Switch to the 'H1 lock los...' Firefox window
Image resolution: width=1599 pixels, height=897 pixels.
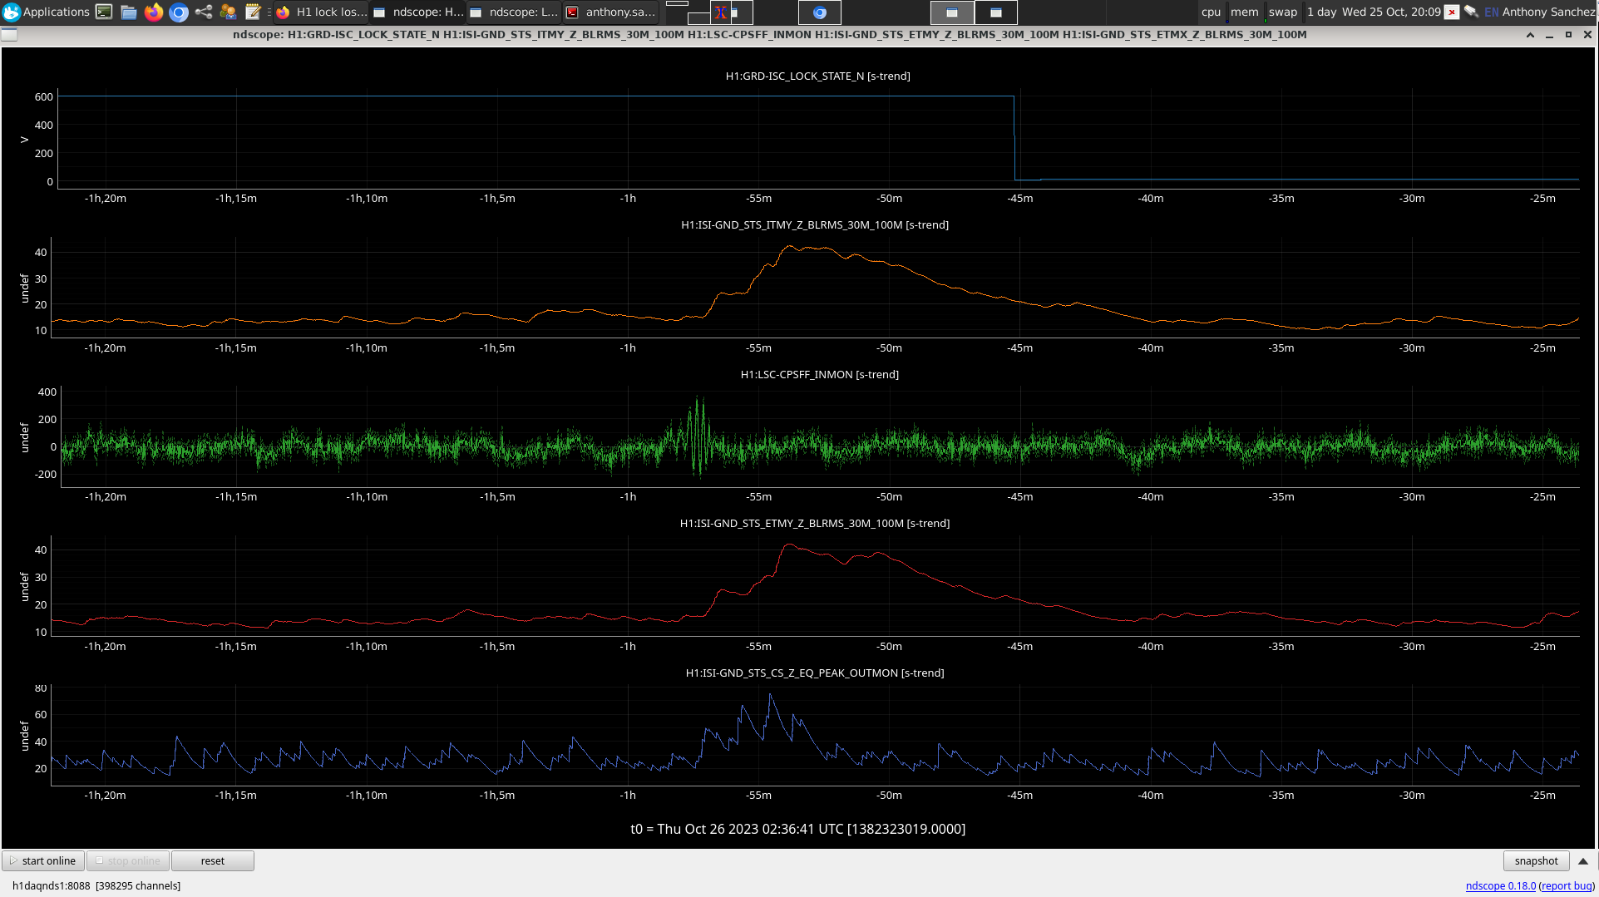(322, 12)
